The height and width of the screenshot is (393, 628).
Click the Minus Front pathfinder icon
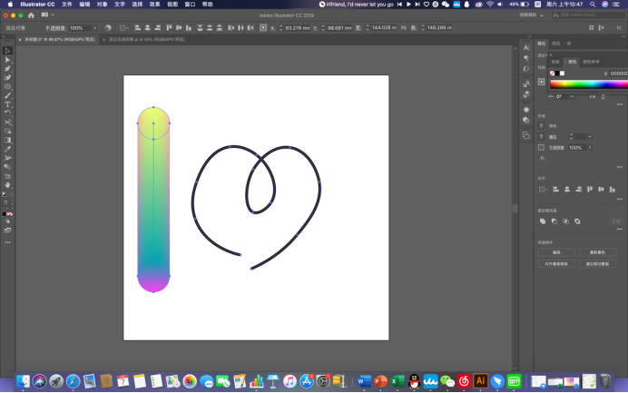tap(554, 221)
